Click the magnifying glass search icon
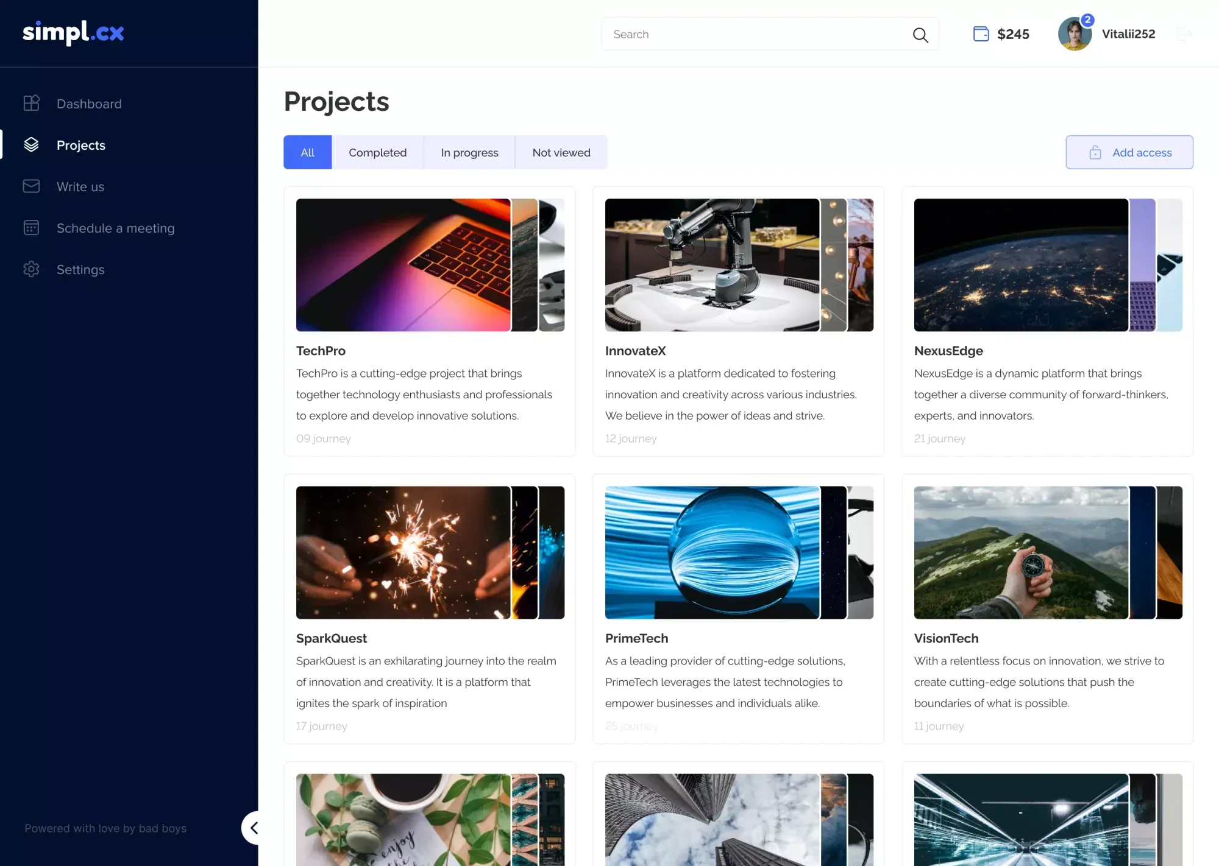 pos(920,35)
